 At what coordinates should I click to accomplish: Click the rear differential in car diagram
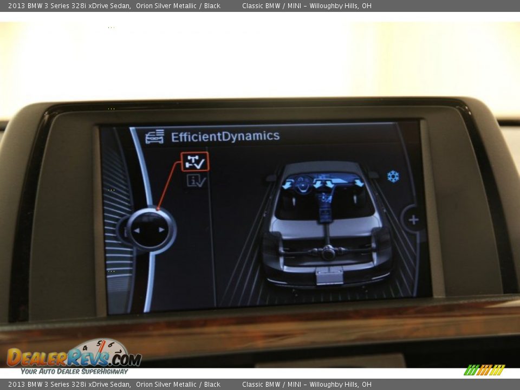point(328,252)
